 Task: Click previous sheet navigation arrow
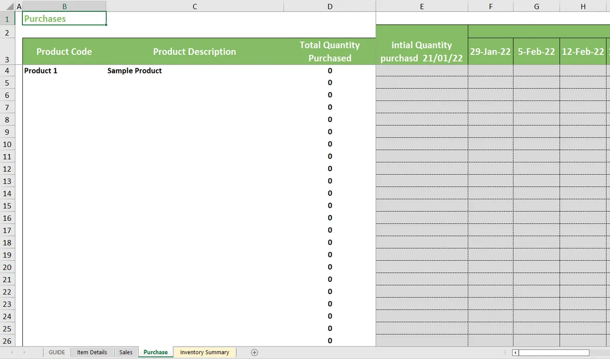tap(12, 352)
